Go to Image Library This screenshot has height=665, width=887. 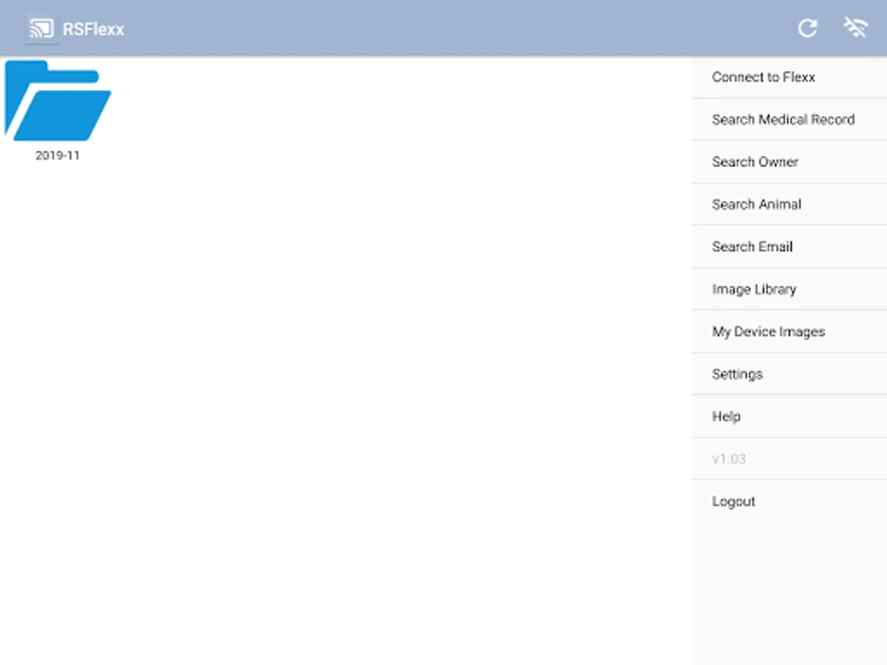pos(789,289)
